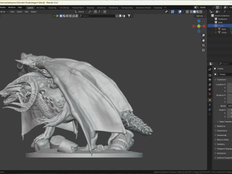The width and height of the screenshot is (232, 174).
Task: Open the pivot point dropdown
Action: pos(90,12)
